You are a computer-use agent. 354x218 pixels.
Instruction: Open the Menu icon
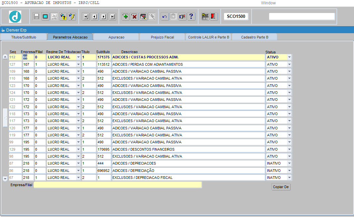205,17
